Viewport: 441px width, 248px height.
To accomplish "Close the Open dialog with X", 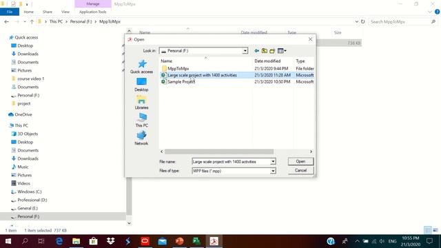I will 310,39.
